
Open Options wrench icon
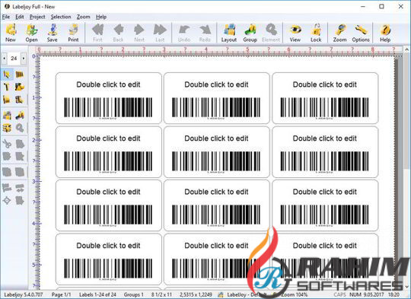pyautogui.click(x=361, y=33)
